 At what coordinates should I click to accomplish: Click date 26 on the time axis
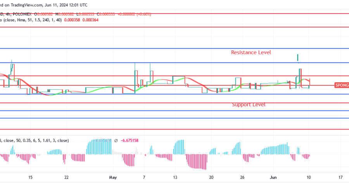242,177
